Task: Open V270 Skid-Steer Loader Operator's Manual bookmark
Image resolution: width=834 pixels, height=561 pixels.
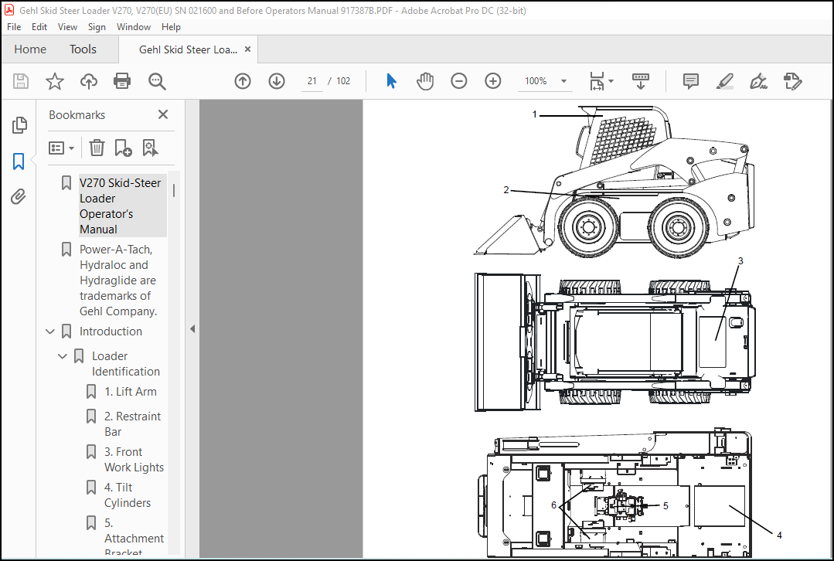Action: 123,206
